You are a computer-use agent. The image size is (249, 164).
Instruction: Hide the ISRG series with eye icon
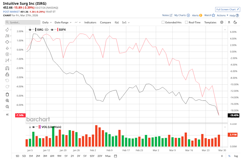(30, 30)
